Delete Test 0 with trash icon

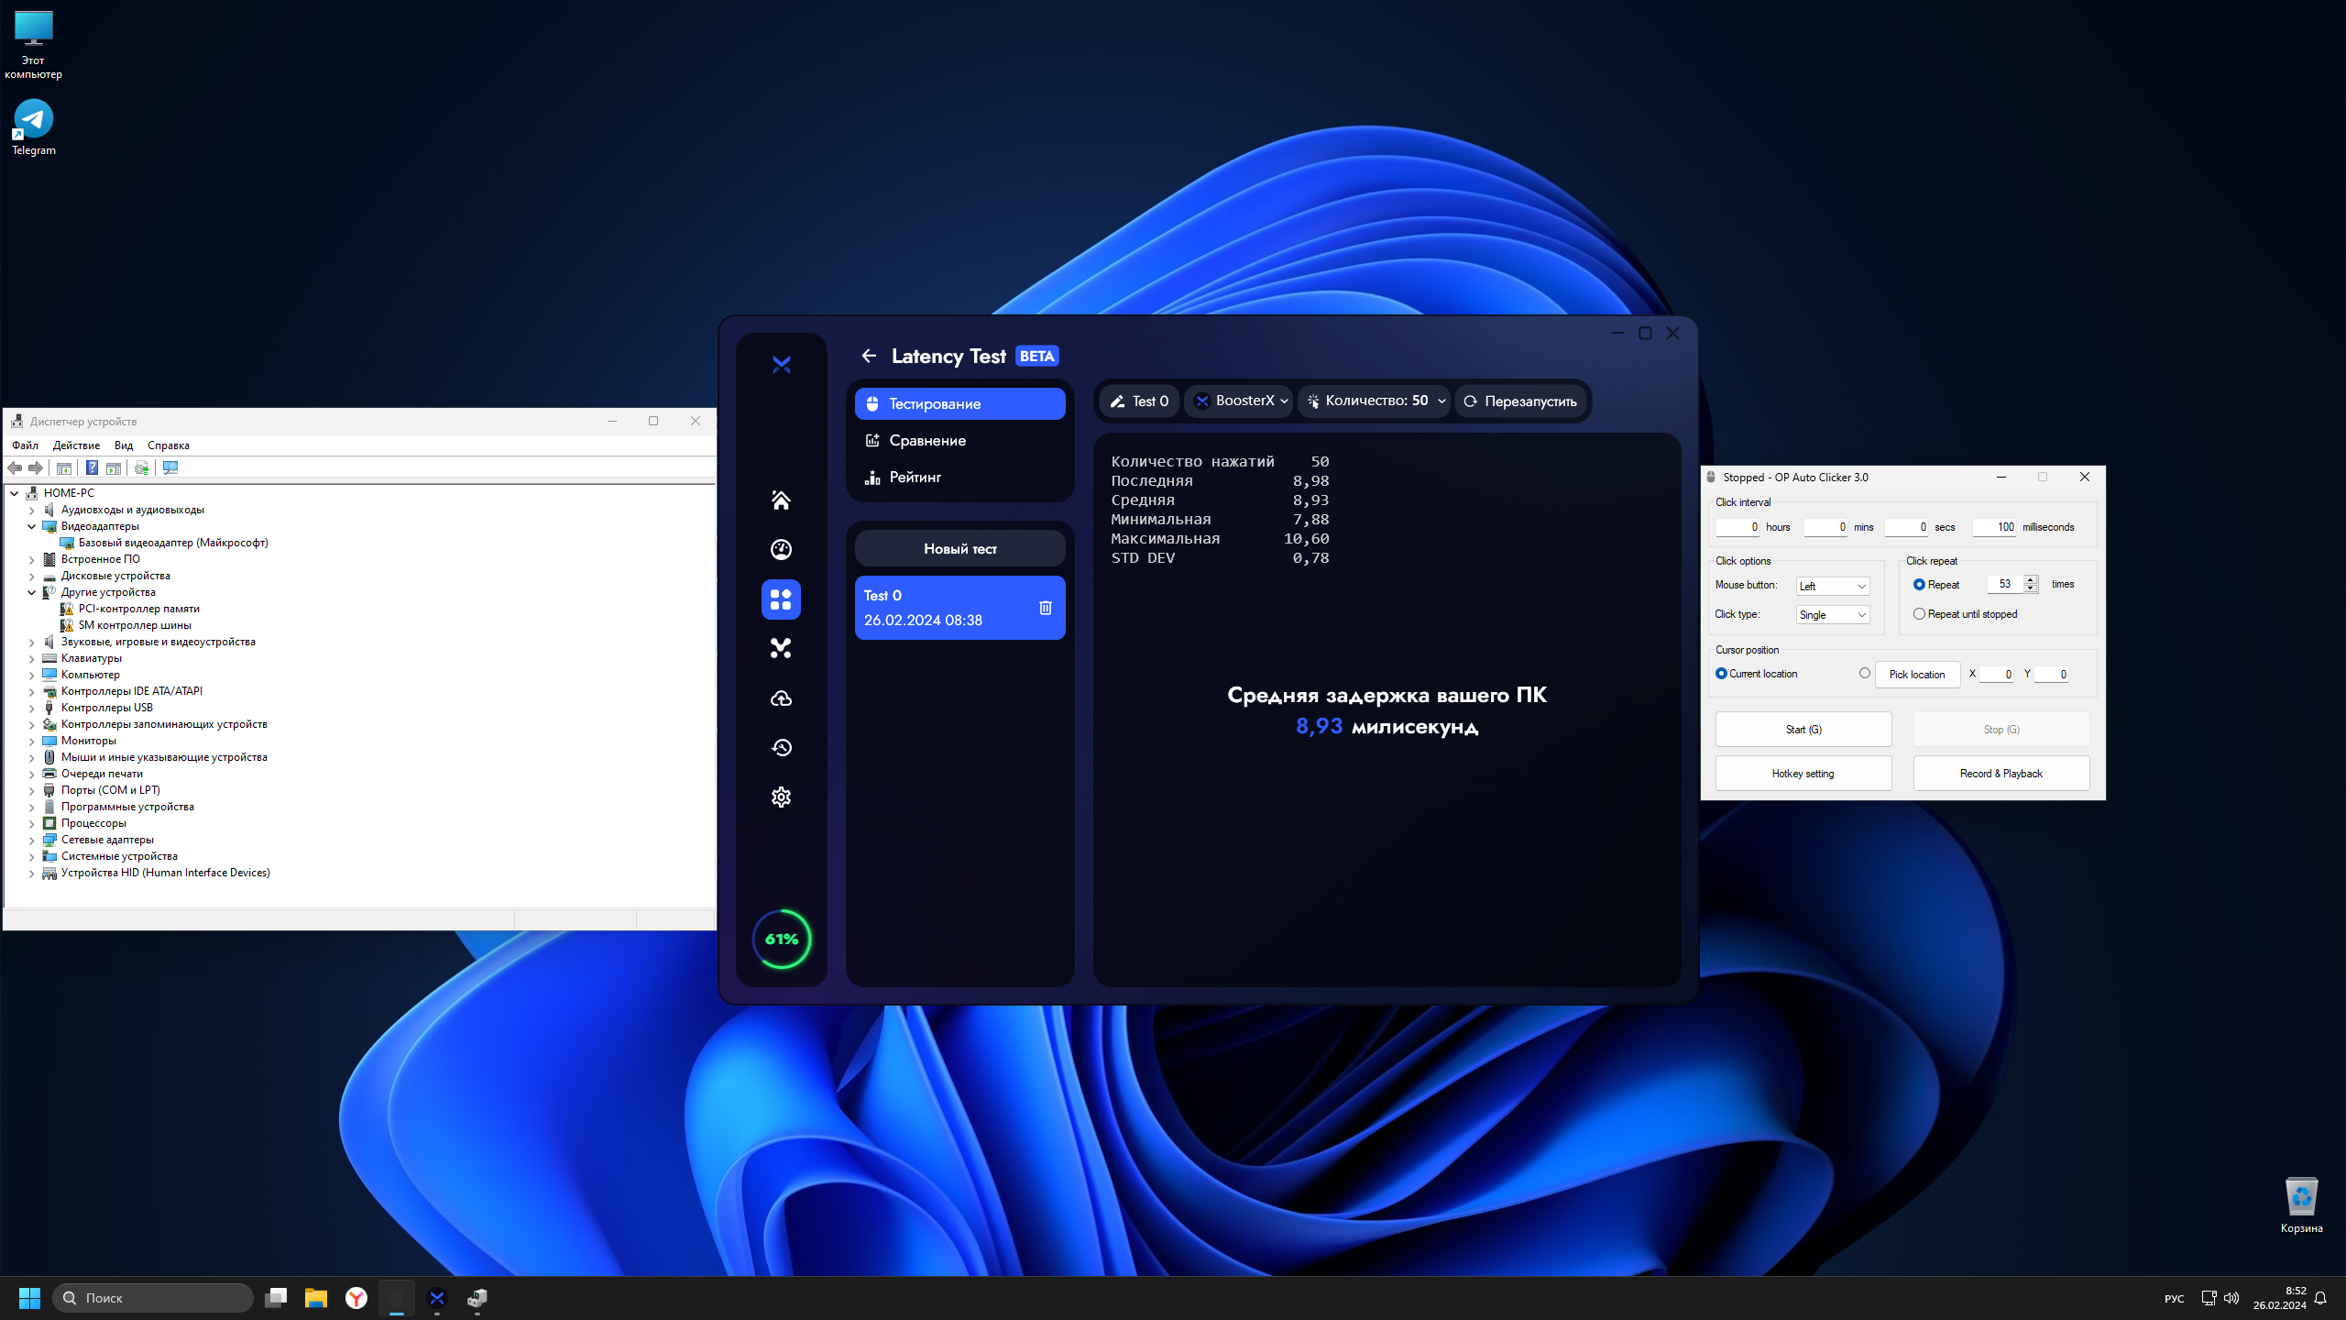(1045, 608)
